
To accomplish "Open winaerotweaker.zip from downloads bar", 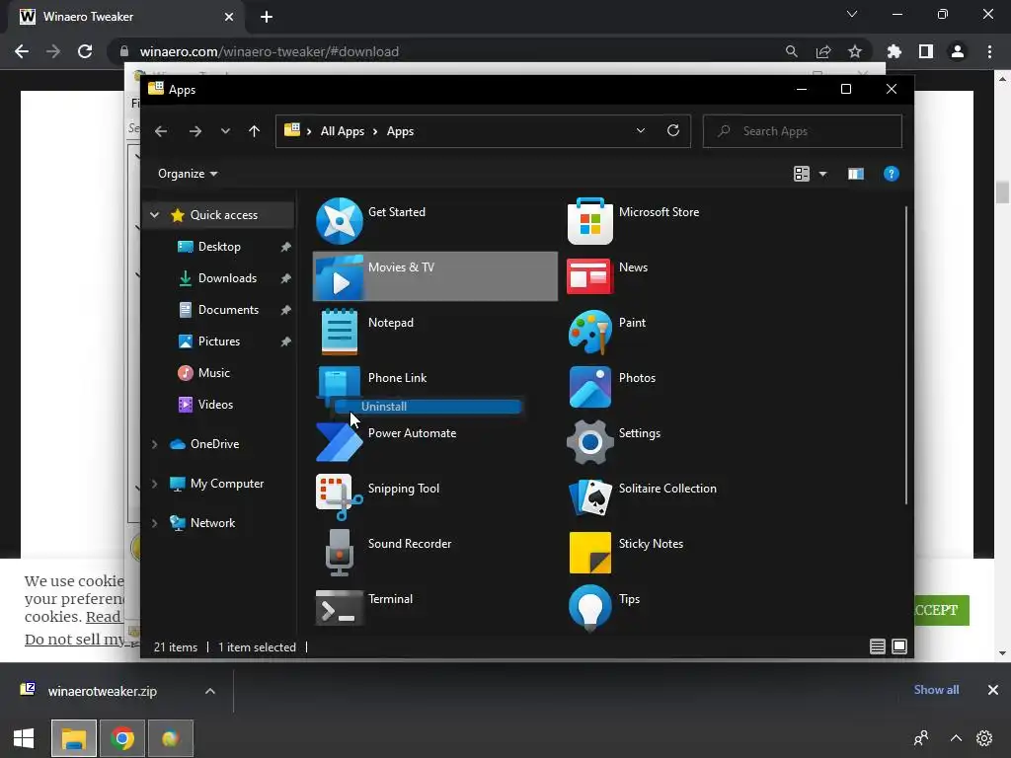I will tap(102, 691).
